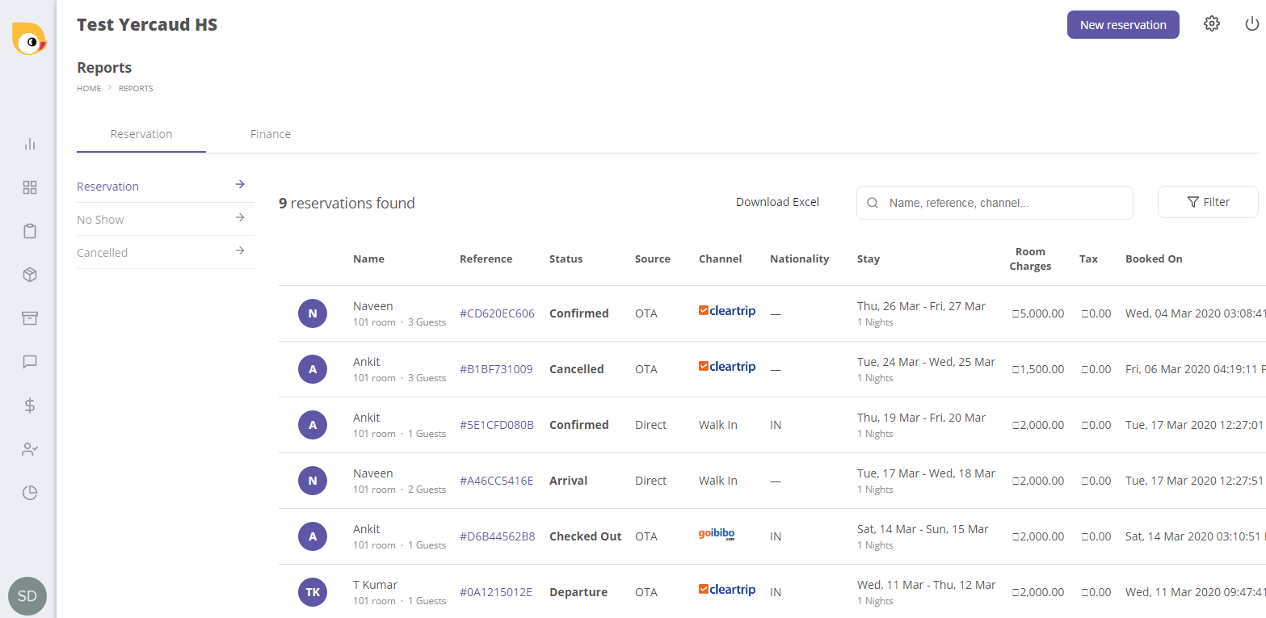Viewport: 1266px width, 618px height.
Task: Click the user check sidebar icon
Action: click(30, 449)
